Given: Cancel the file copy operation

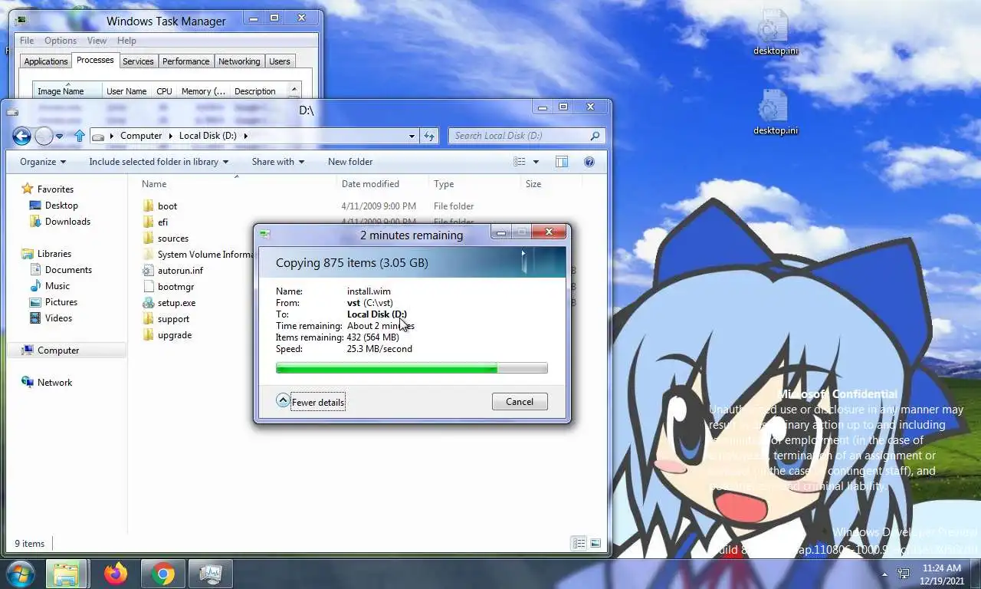Looking at the screenshot, I should point(520,402).
